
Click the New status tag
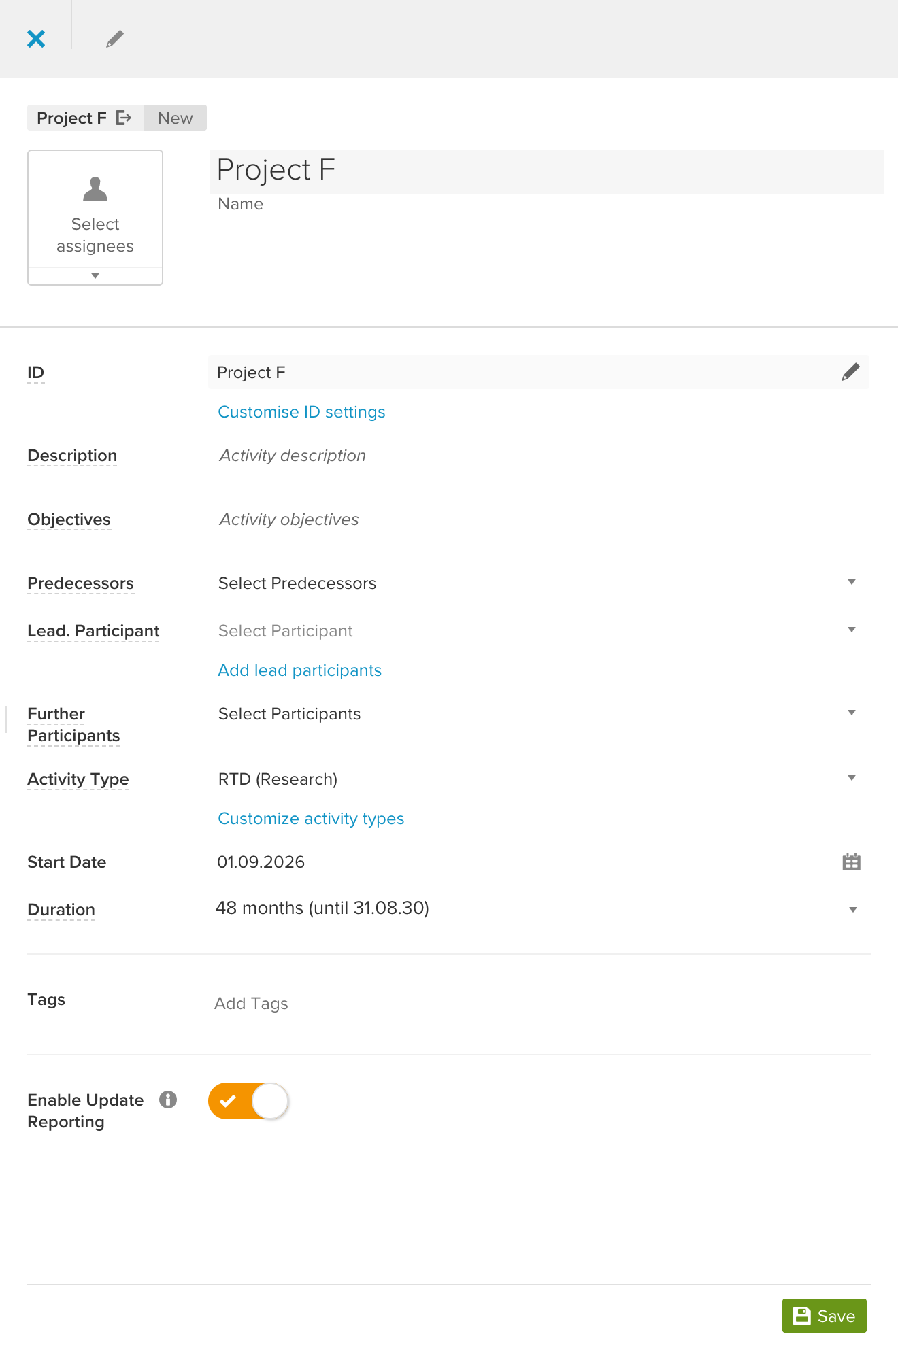[176, 118]
